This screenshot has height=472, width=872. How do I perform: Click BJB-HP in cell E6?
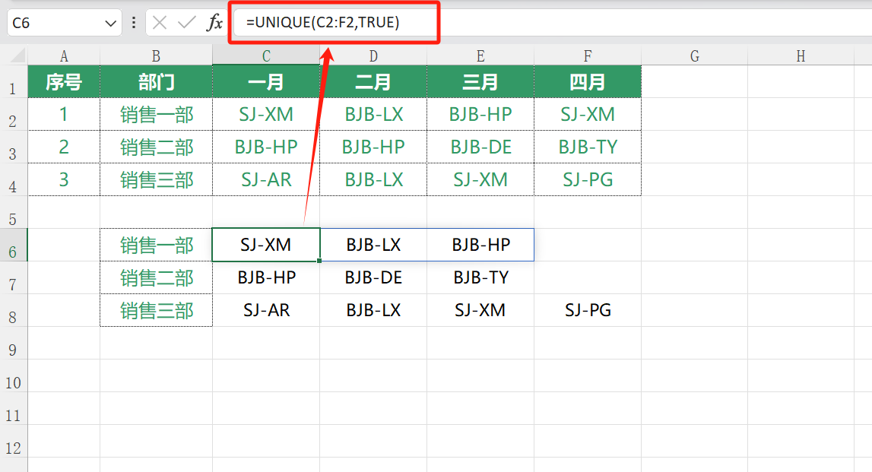coord(481,245)
